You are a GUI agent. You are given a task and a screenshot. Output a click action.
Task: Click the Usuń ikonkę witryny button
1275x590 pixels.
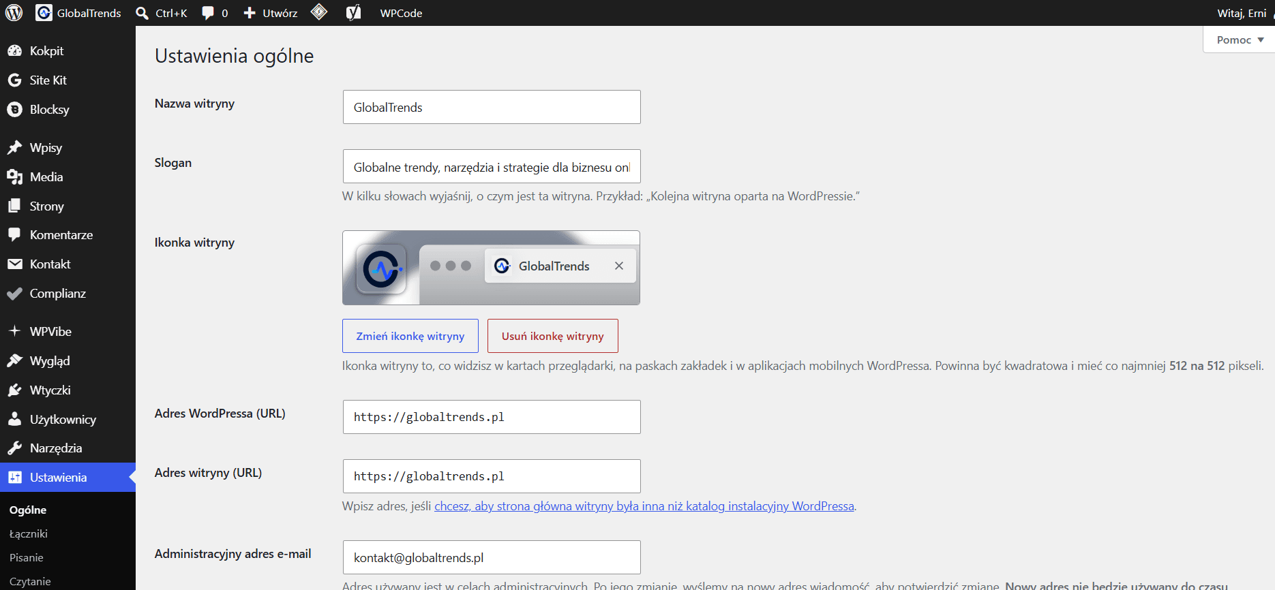click(x=553, y=336)
